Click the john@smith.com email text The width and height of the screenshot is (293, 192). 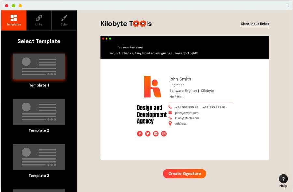187,113
